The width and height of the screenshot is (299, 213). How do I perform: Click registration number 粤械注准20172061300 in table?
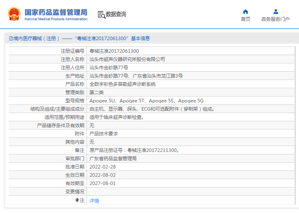click(x=114, y=51)
